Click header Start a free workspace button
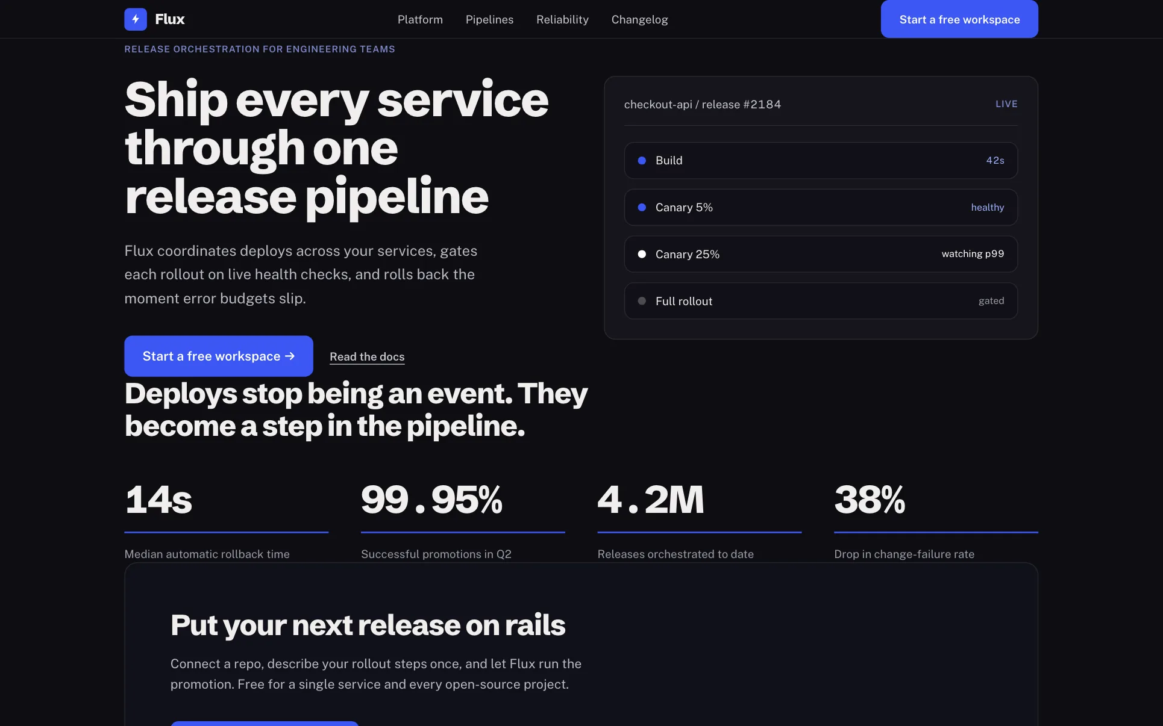 pos(959,19)
